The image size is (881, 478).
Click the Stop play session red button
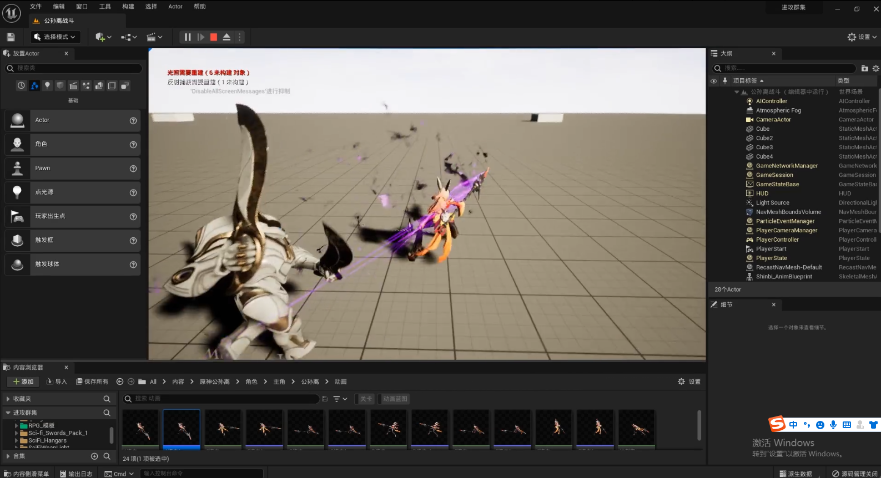tap(214, 37)
